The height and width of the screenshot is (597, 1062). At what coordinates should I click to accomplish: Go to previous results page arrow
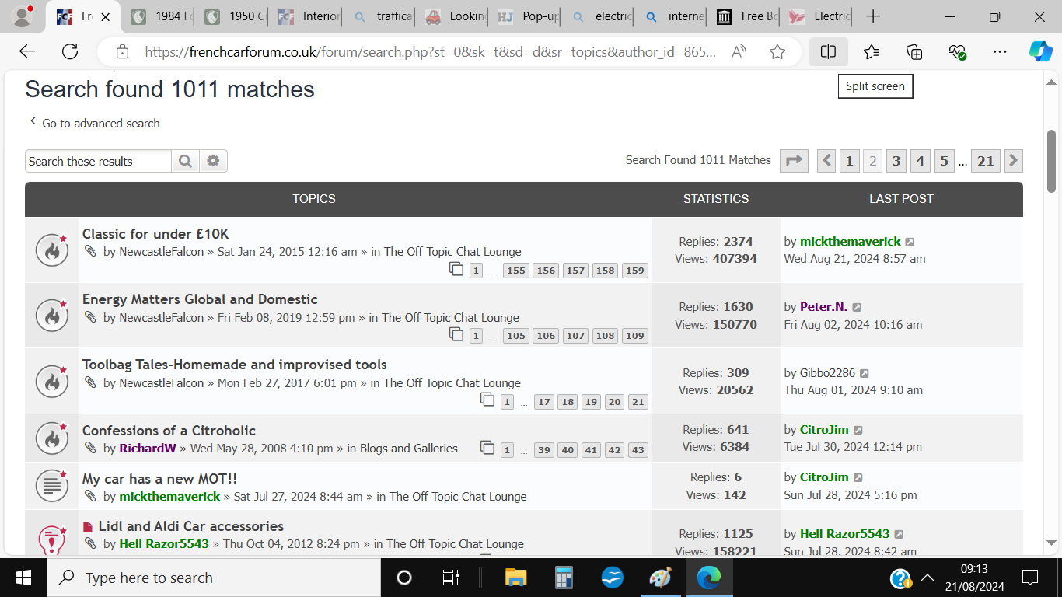(x=826, y=161)
